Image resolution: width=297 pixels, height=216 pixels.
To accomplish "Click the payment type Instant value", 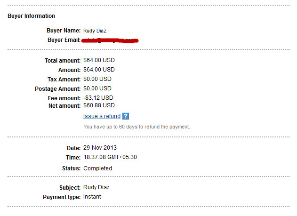I will (x=92, y=197).
